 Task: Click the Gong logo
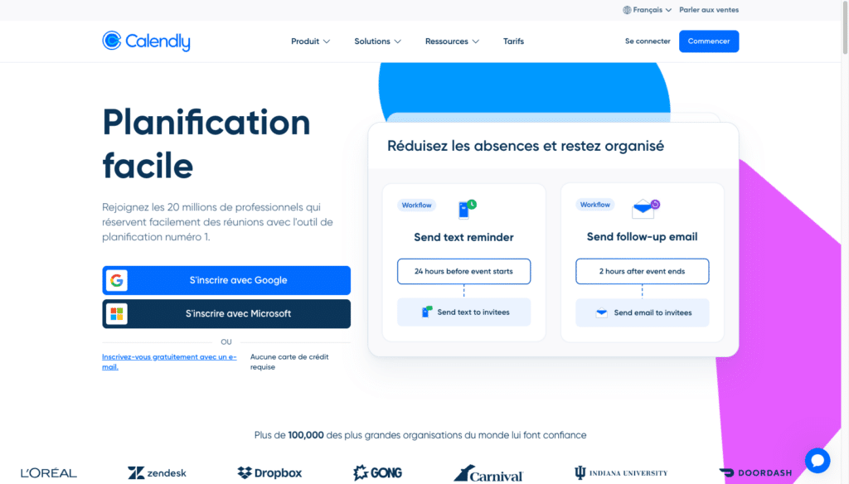(x=377, y=473)
